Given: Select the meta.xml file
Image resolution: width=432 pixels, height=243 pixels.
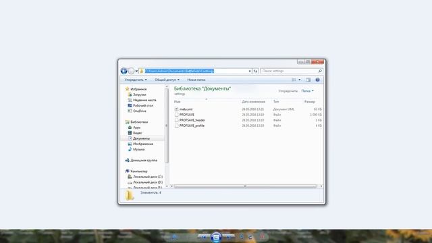Looking at the screenshot, I should pyautogui.click(x=186, y=109).
